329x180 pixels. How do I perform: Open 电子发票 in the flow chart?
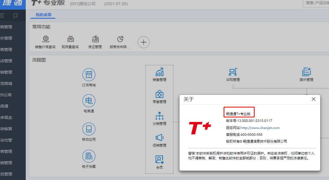pos(89,159)
